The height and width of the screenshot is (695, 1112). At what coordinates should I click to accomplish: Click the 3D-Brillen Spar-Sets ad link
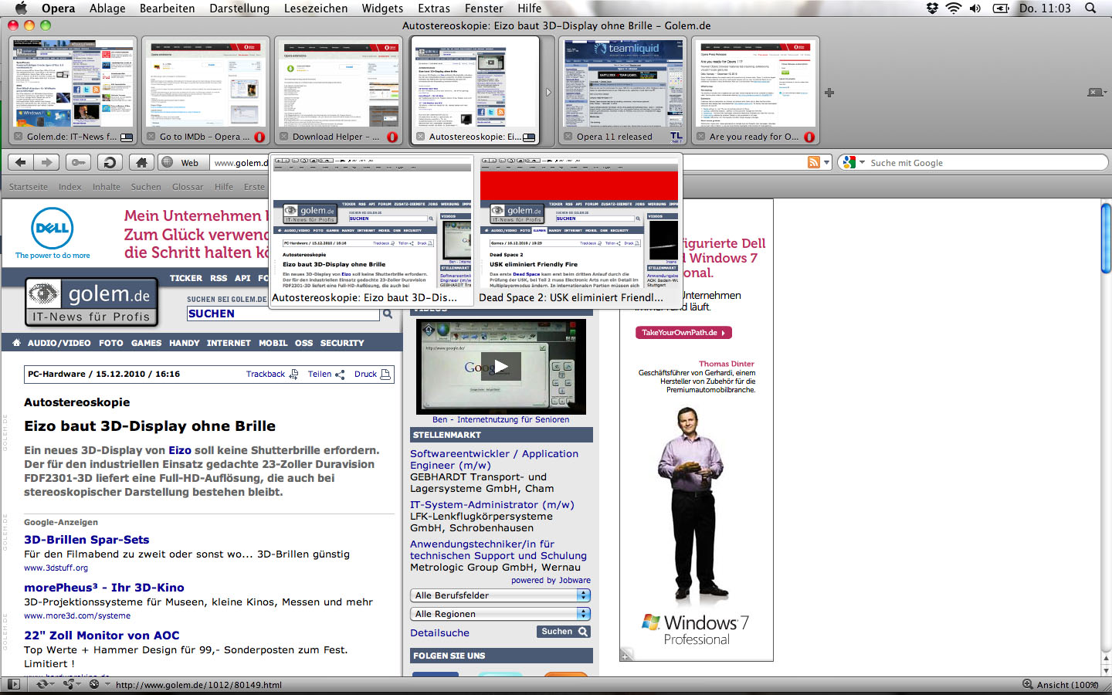86,540
